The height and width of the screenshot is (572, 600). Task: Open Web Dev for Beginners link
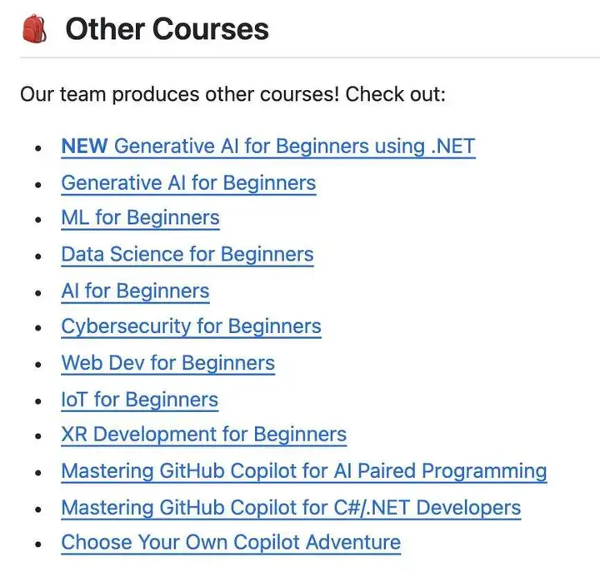point(168,363)
